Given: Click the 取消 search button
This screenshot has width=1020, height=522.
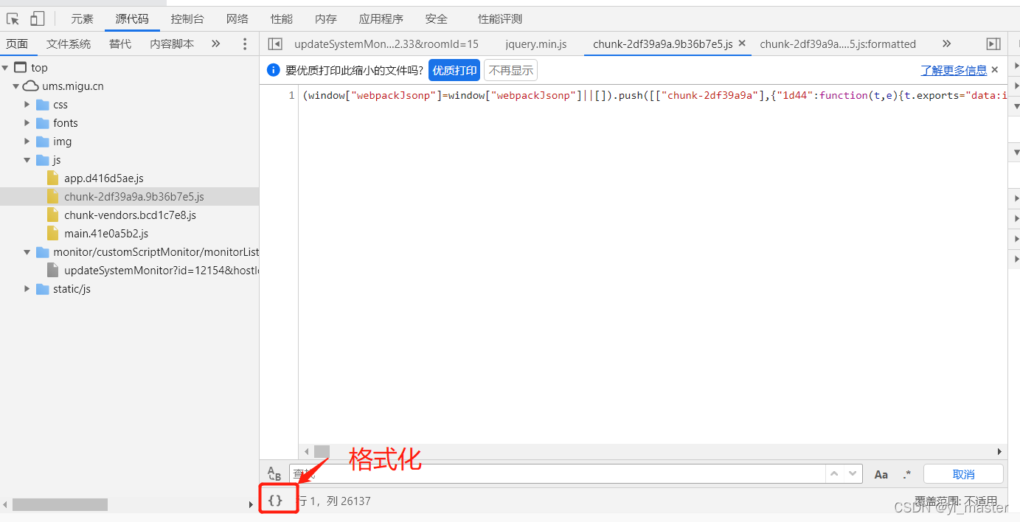Looking at the screenshot, I should [x=963, y=474].
